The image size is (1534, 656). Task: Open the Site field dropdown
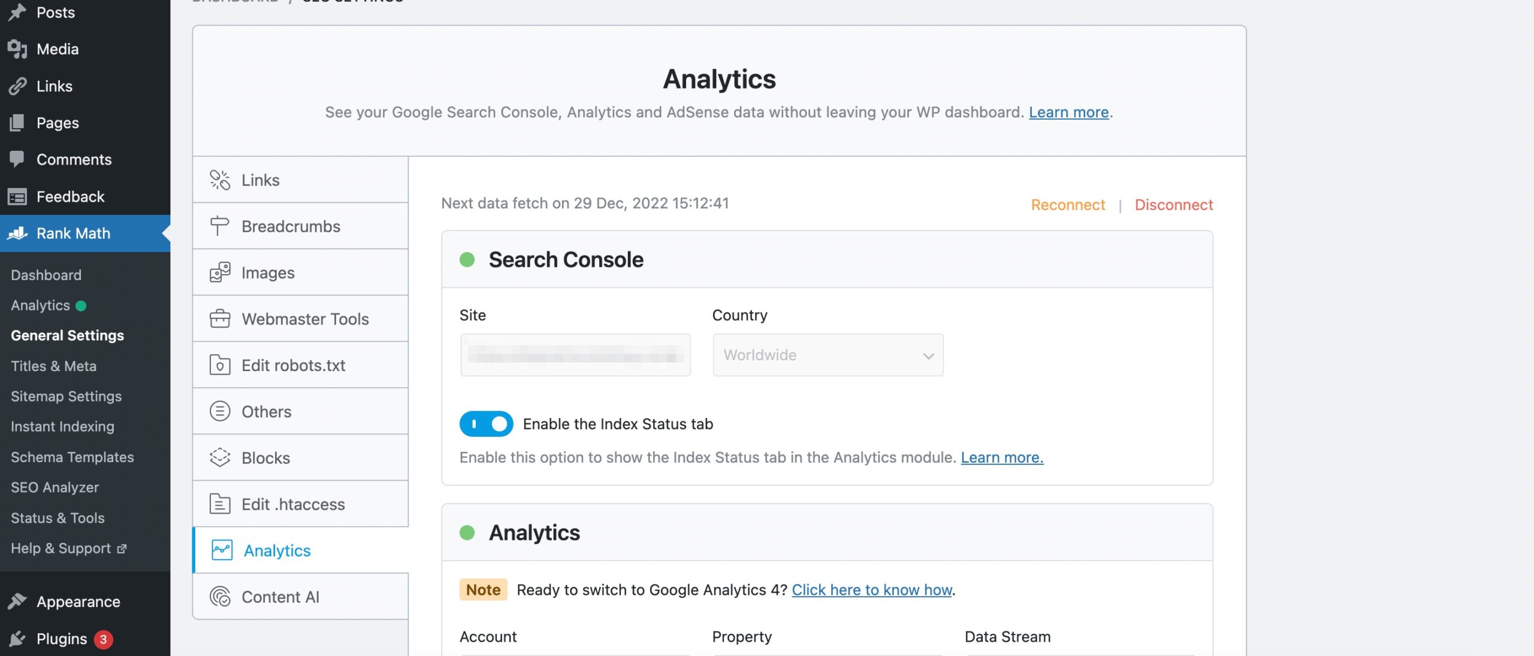[574, 354]
